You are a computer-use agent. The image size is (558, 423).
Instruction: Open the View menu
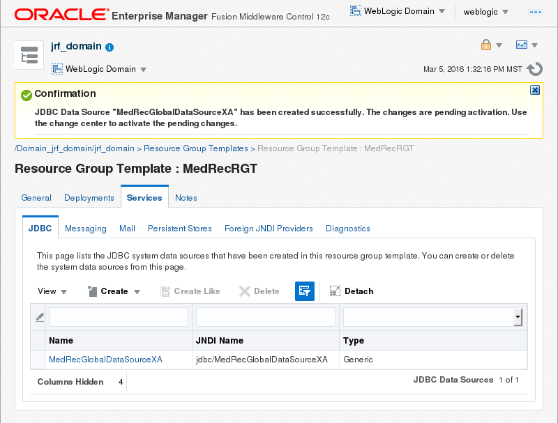coord(52,291)
